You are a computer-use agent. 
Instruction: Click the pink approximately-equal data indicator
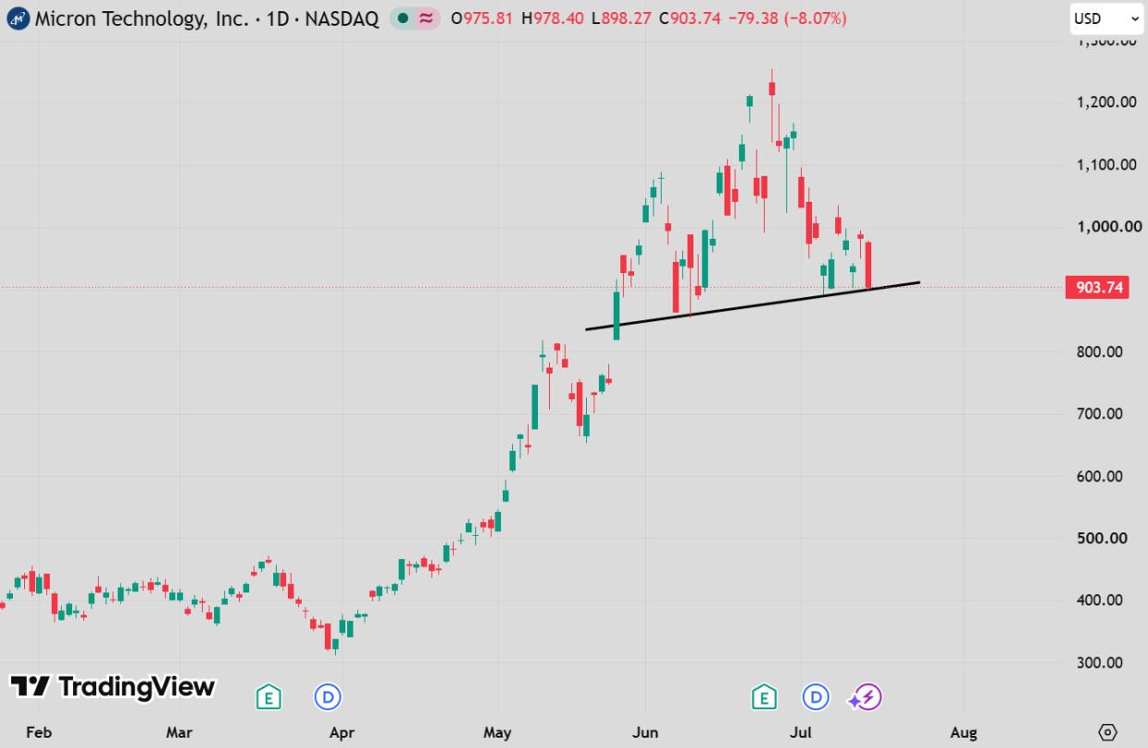coord(427,19)
